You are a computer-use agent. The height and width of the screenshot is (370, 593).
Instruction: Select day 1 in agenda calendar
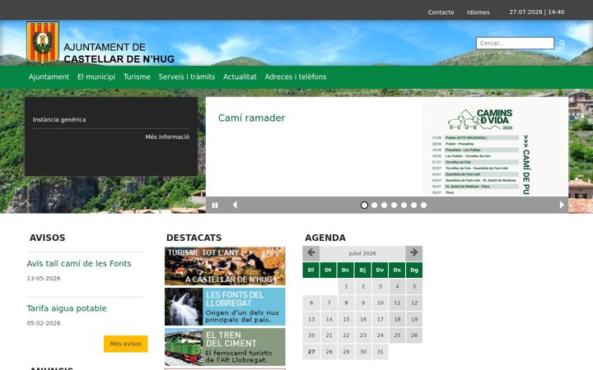[346, 286]
